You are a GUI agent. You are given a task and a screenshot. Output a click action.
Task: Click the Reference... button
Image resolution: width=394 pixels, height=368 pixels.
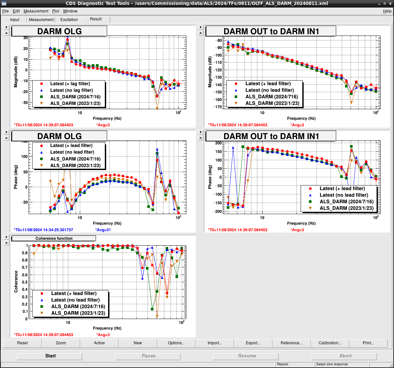click(291, 343)
